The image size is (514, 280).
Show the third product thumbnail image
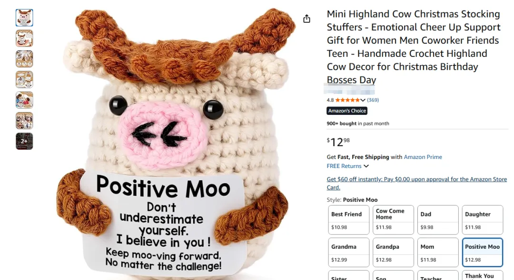point(24,59)
